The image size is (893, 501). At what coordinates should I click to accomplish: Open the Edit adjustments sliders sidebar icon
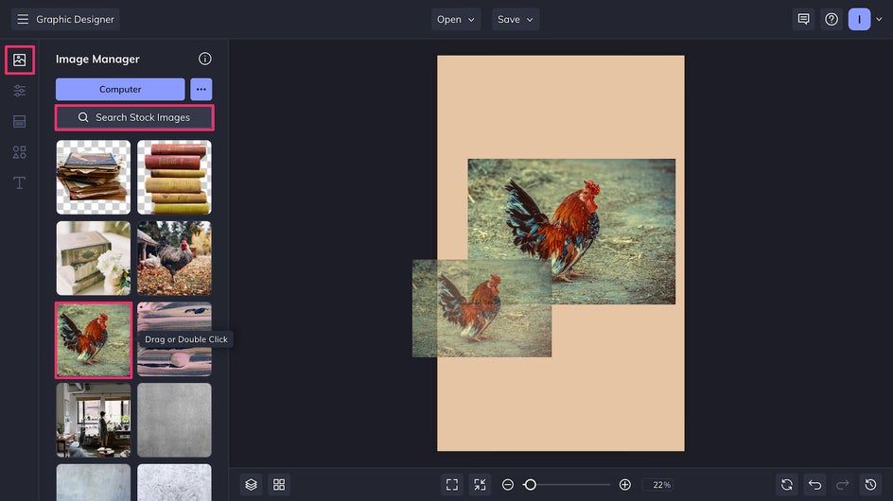pyautogui.click(x=19, y=91)
